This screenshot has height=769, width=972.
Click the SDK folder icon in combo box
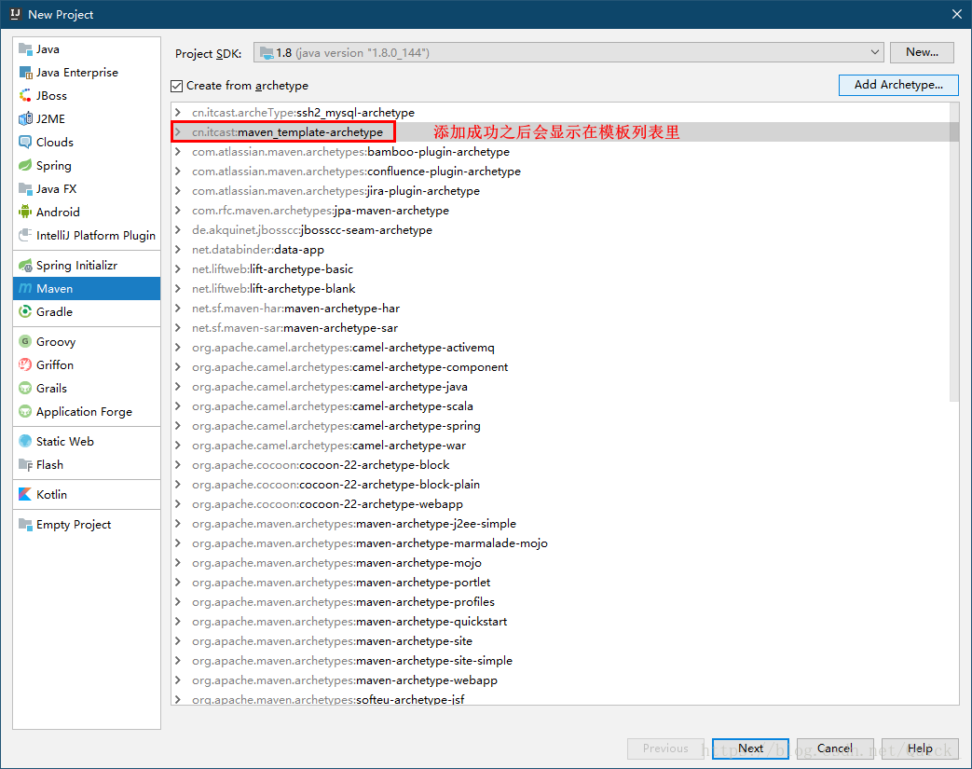coord(267,53)
